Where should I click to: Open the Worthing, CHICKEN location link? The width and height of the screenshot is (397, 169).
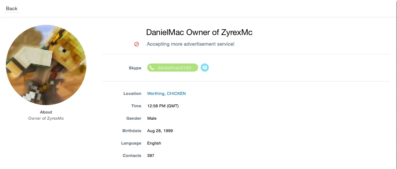point(166,93)
